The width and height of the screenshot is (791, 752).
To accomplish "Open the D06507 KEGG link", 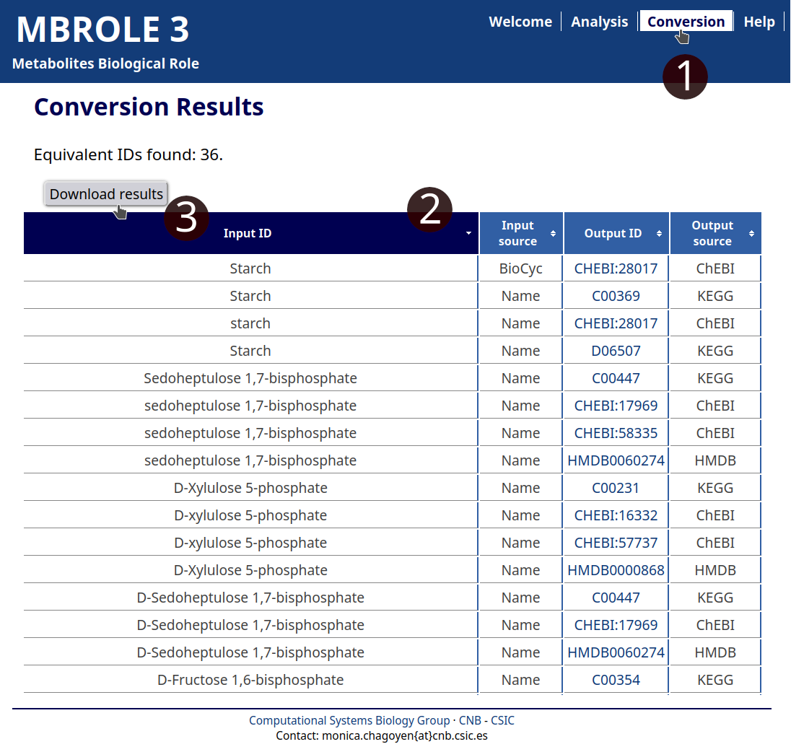I will click(616, 351).
